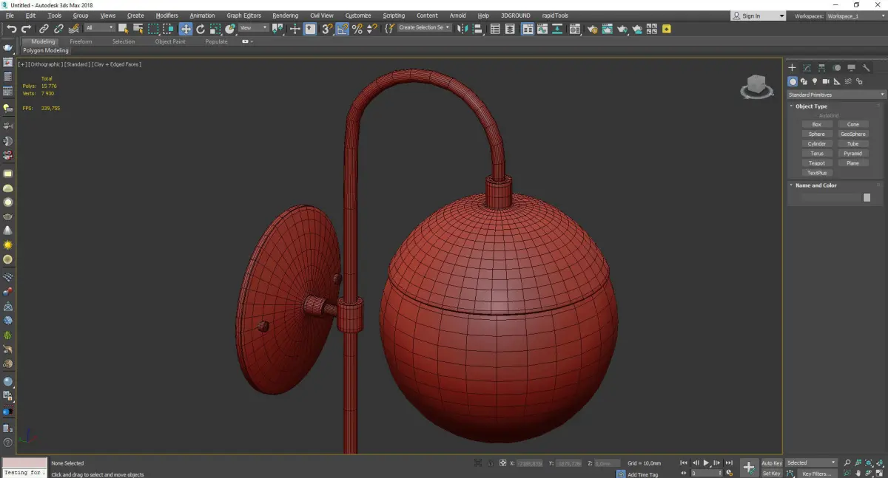Toggle the Angle Snap button
Image resolution: width=888 pixels, height=478 pixels.
pyautogui.click(x=343, y=29)
